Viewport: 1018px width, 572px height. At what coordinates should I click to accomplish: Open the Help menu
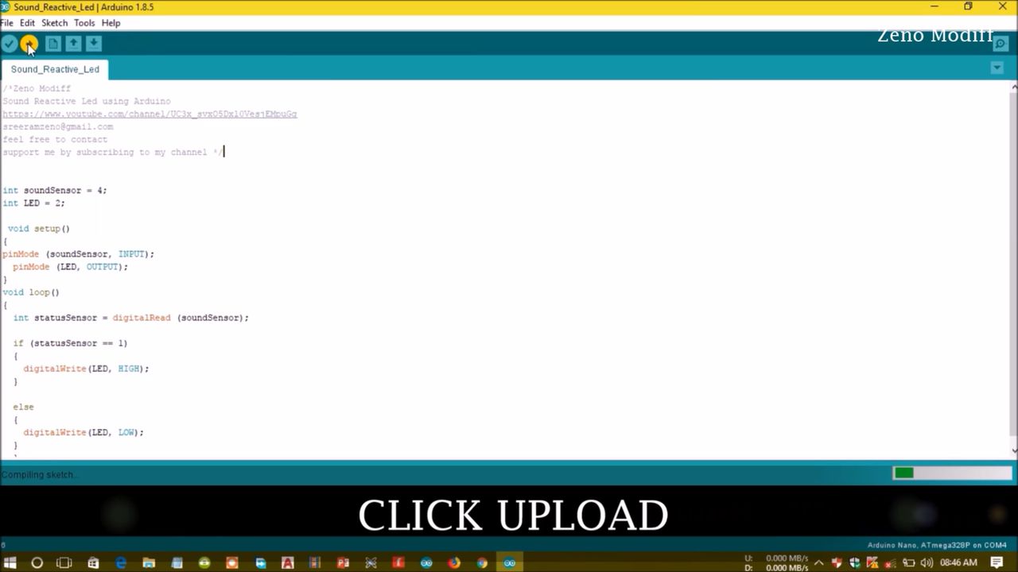111,23
